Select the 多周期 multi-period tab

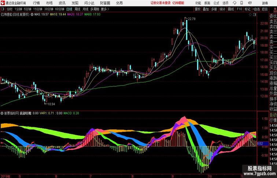click(95, 9)
